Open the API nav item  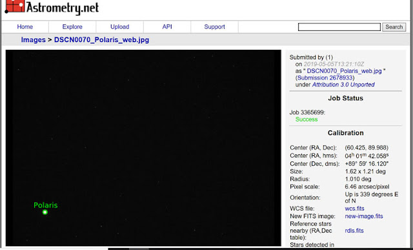pos(167,26)
